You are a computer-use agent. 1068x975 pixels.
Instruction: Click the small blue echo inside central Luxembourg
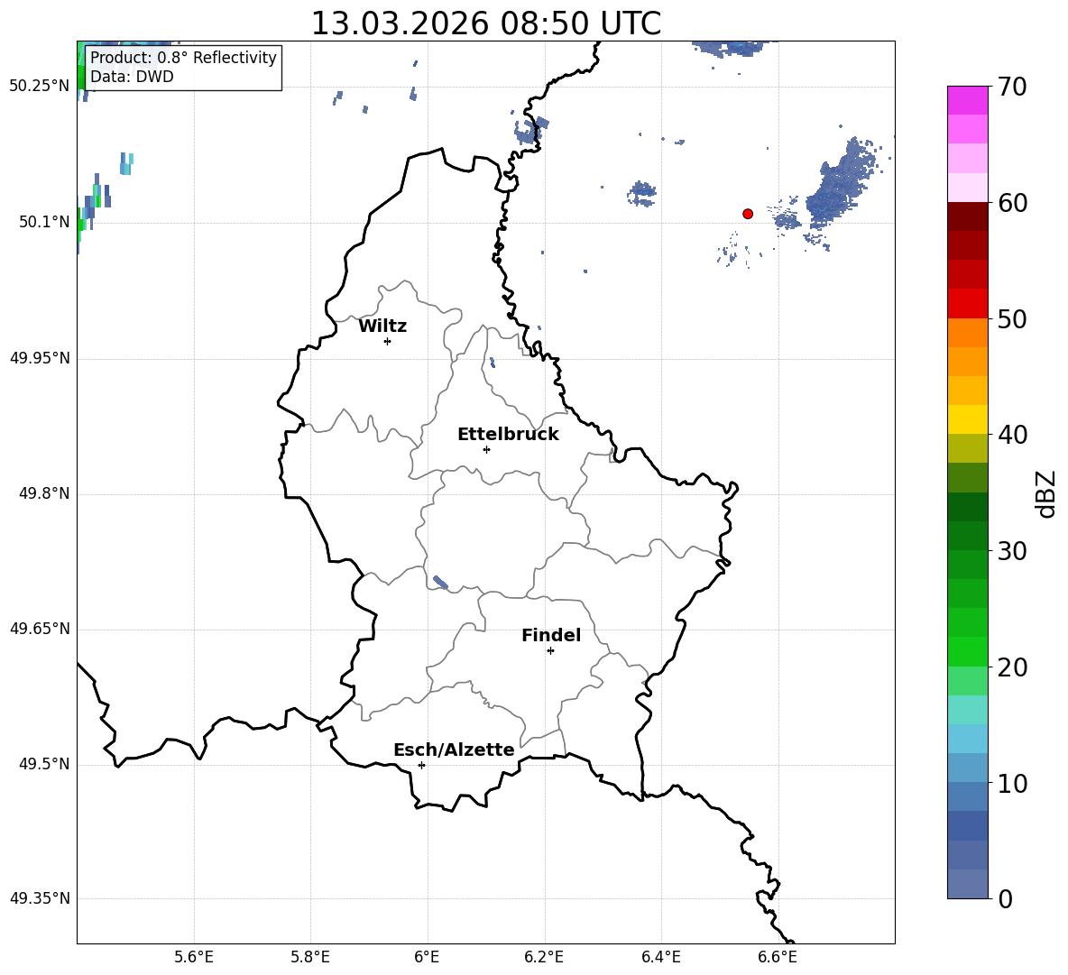click(x=440, y=583)
